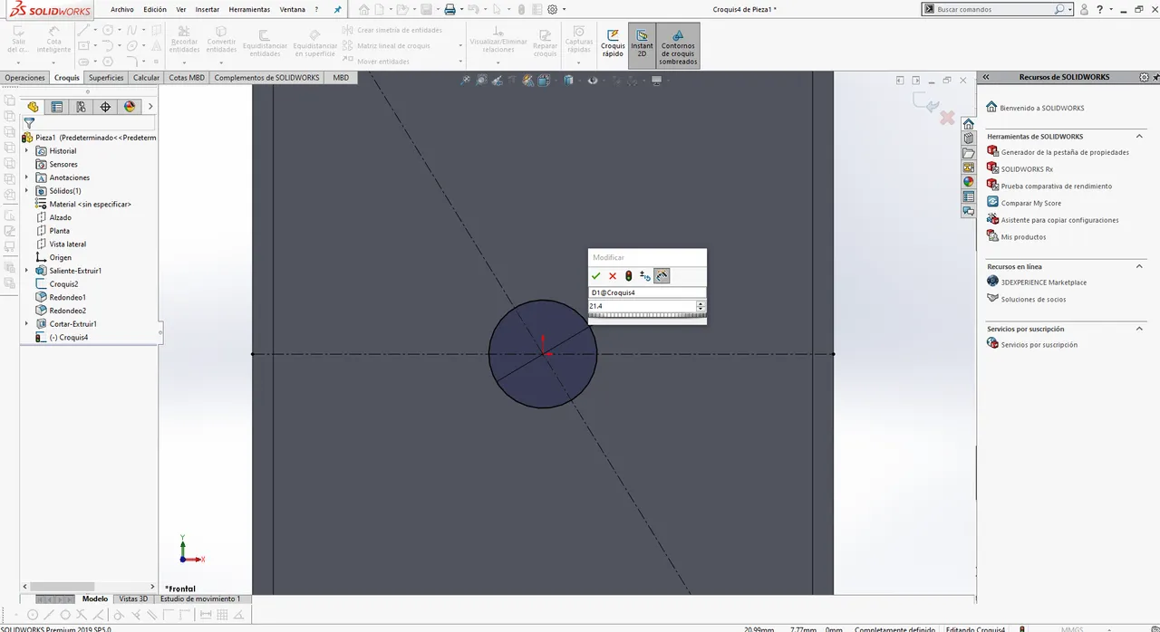Screen dimensions: 1160x632
Task: Select the Vista lateral plane
Action: [61, 244]
